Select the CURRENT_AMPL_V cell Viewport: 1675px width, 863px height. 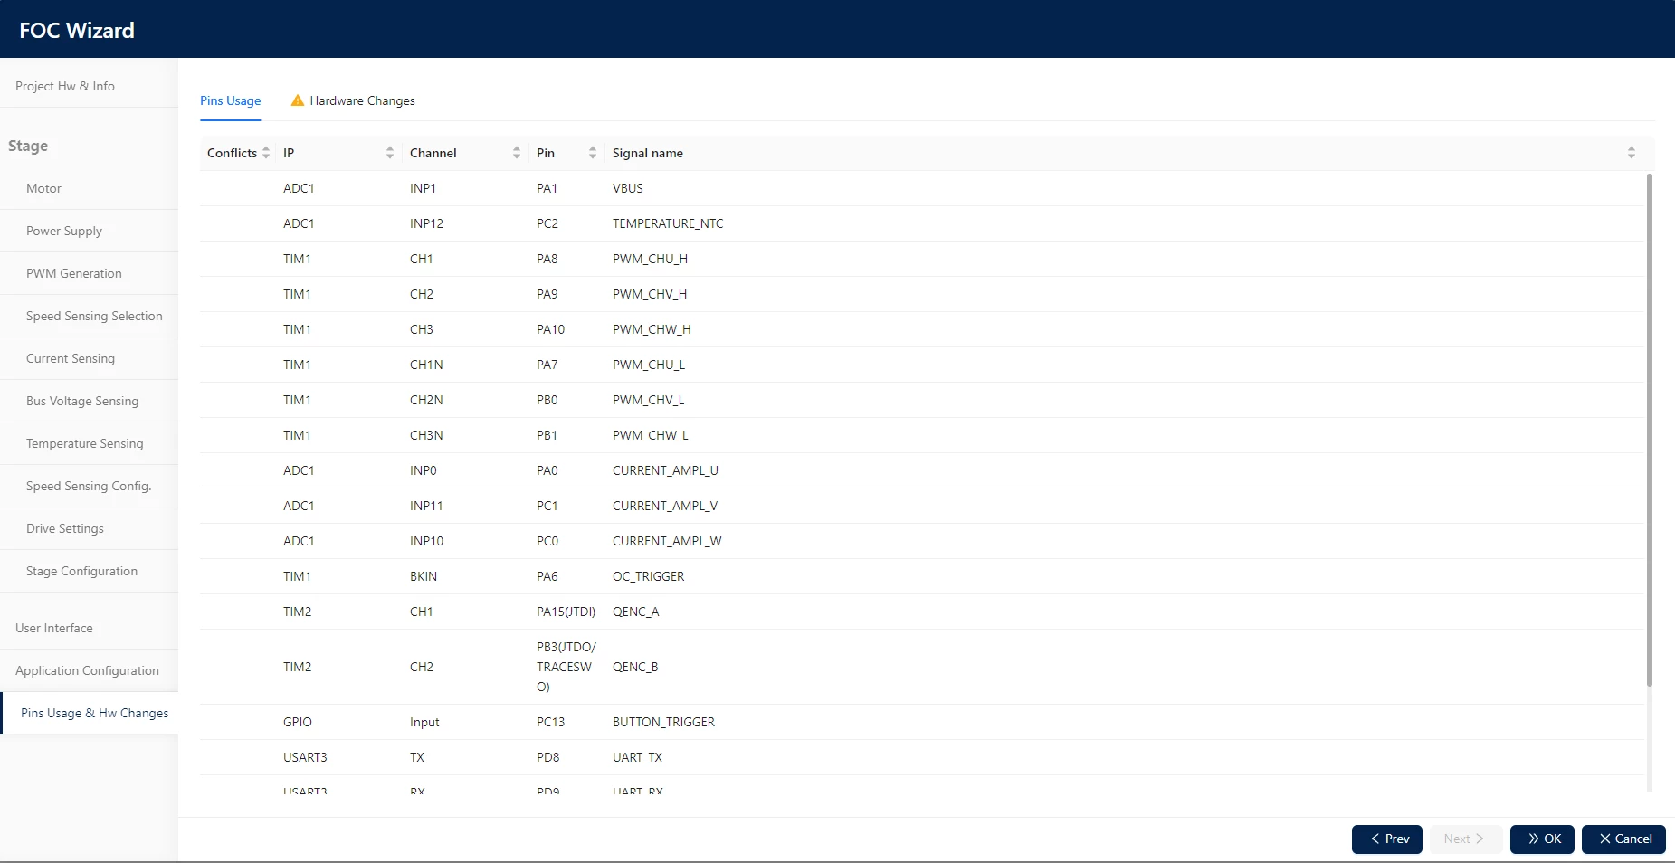coord(665,506)
